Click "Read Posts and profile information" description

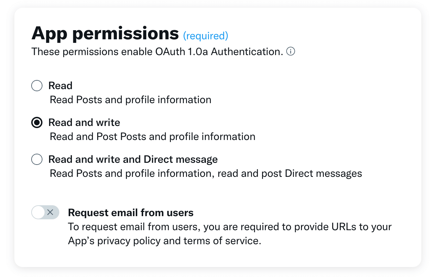click(130, 100)
